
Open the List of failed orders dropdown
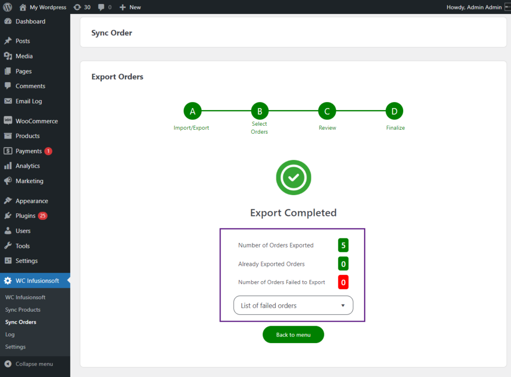[293, 305]
